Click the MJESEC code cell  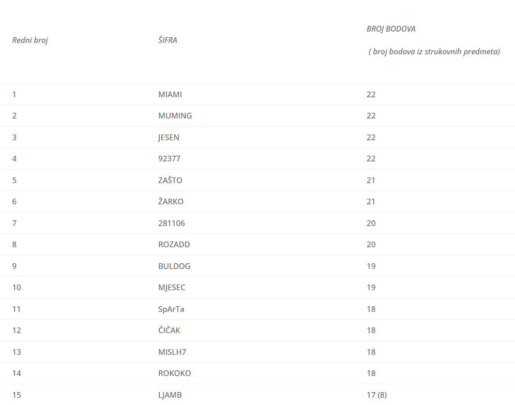[172, 288]
